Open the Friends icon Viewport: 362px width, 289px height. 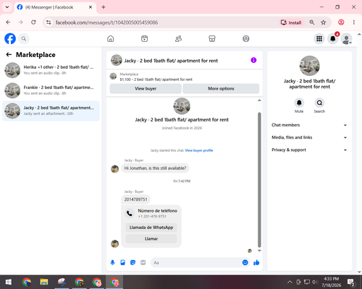178,38
